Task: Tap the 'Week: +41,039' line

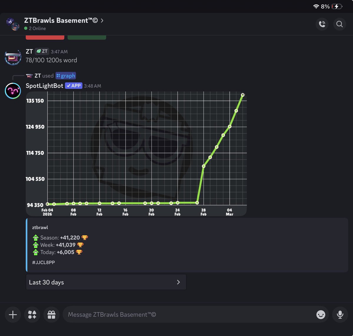Action: (58, 245)
